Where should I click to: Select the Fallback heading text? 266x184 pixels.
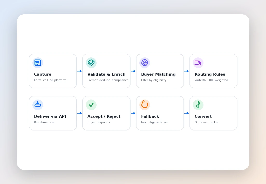pyautogui.click(x=150, y=116)
